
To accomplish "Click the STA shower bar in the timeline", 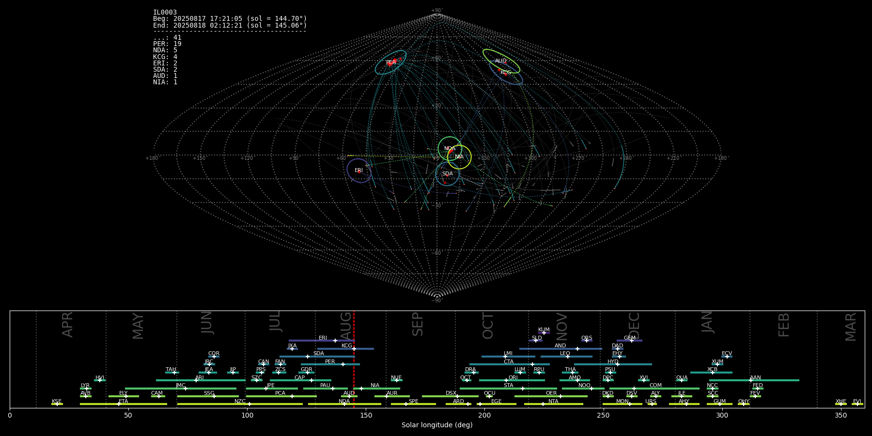I will click(508, 389).
